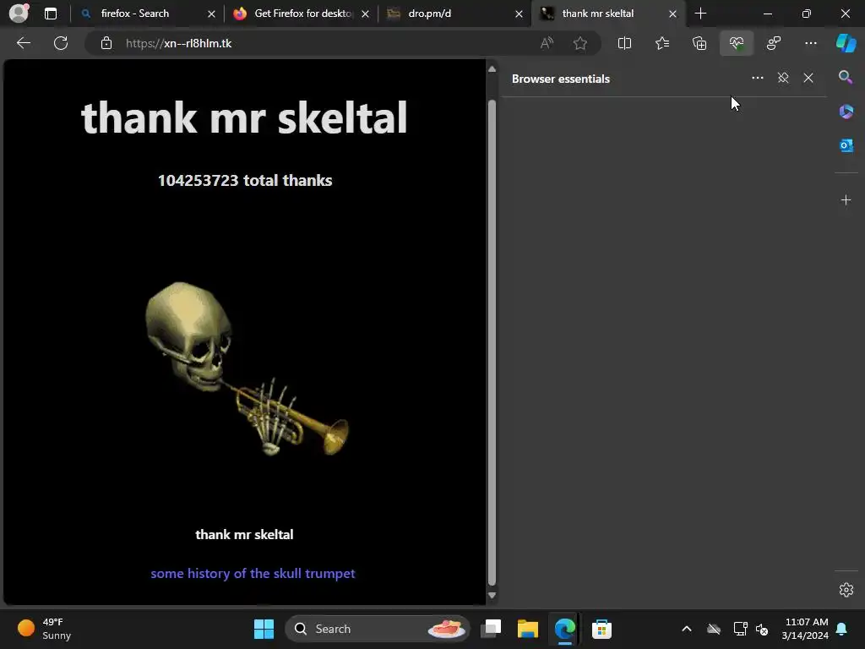The image size is (865, 649).
Task: Open File Explorer from the taskbar
Action: [x=528, y=629]
